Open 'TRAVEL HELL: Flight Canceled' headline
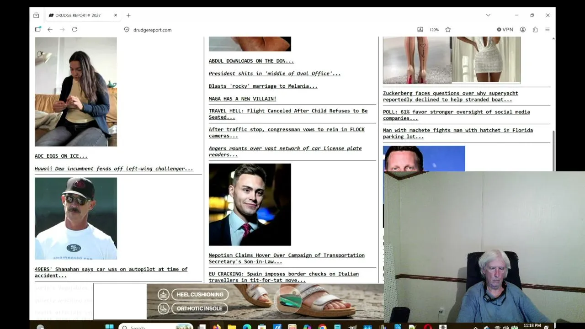This screenshot has width=585, height=329. pos(288,114)
